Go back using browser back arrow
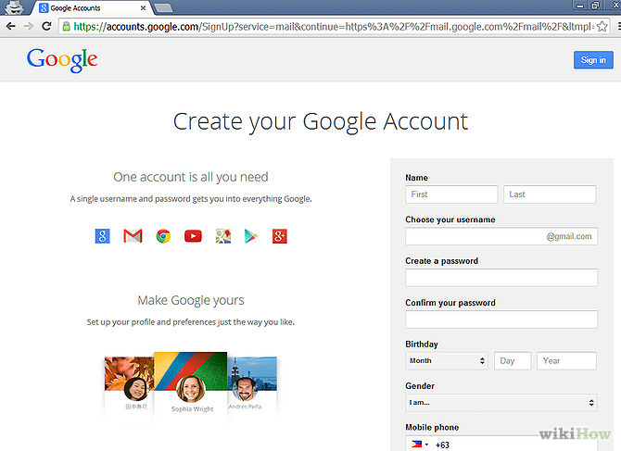Image resolution: width=621 pixels, height=451 pixels. pos(11,27)
